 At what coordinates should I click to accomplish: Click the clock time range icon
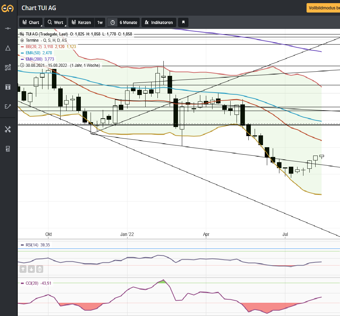pyautogui.click(x=113, y=22)
